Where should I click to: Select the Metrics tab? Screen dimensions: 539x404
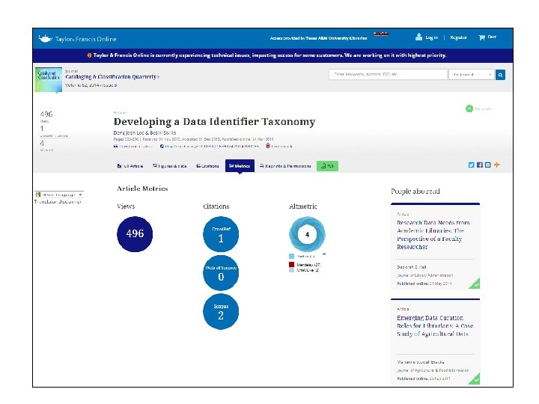pos(240,166)
